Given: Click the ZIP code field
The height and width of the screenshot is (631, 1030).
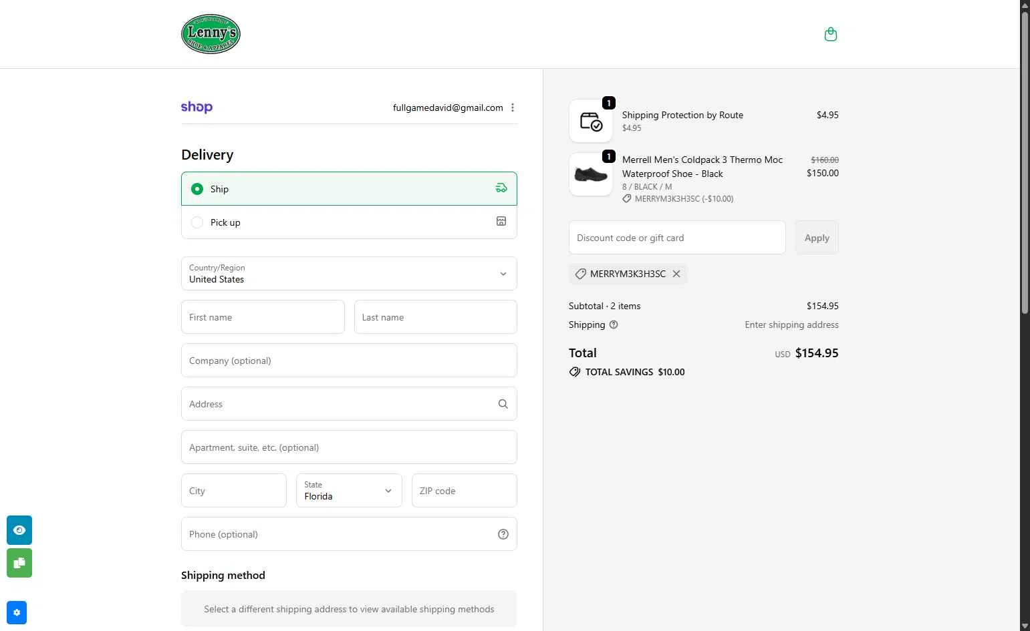Looking at the screenshot, I should click(x=465, y=491).
